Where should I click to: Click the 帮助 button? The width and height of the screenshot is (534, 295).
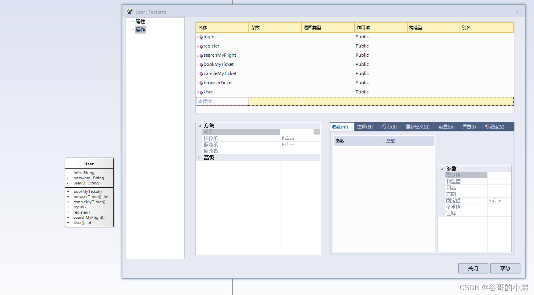point(505,268)
